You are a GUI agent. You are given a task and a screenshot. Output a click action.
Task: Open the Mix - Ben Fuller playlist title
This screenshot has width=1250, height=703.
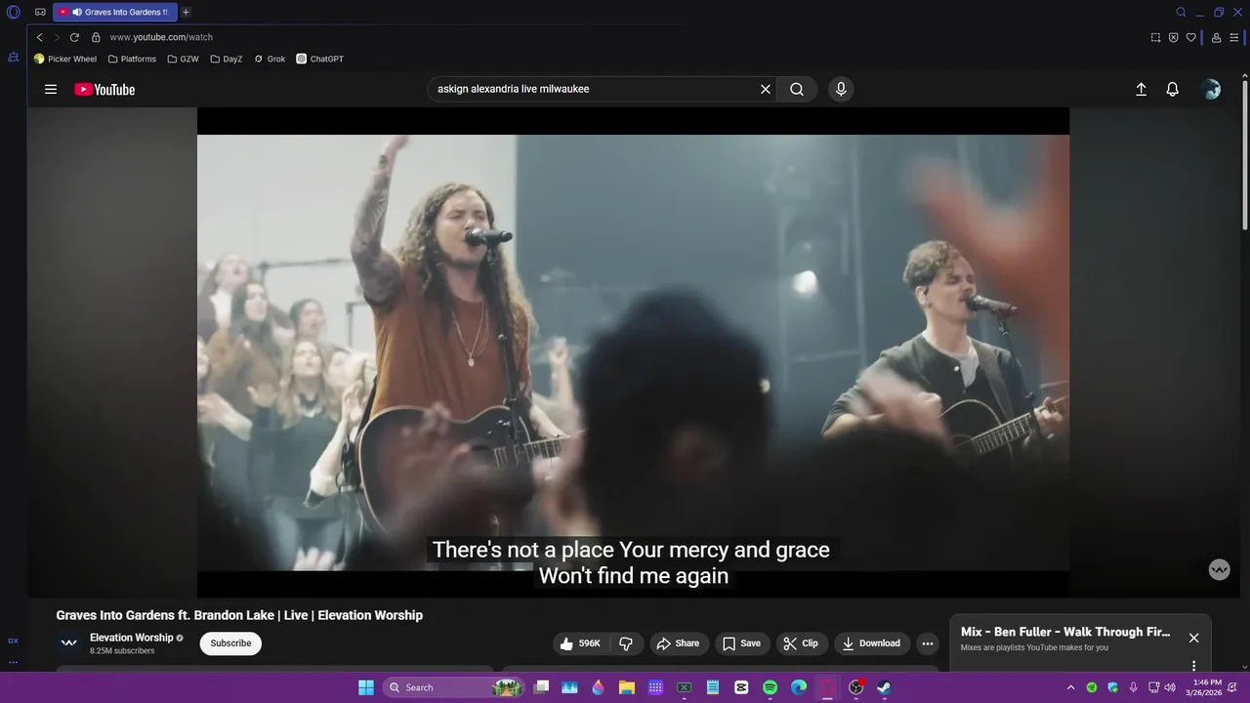tap(1065, 632)
